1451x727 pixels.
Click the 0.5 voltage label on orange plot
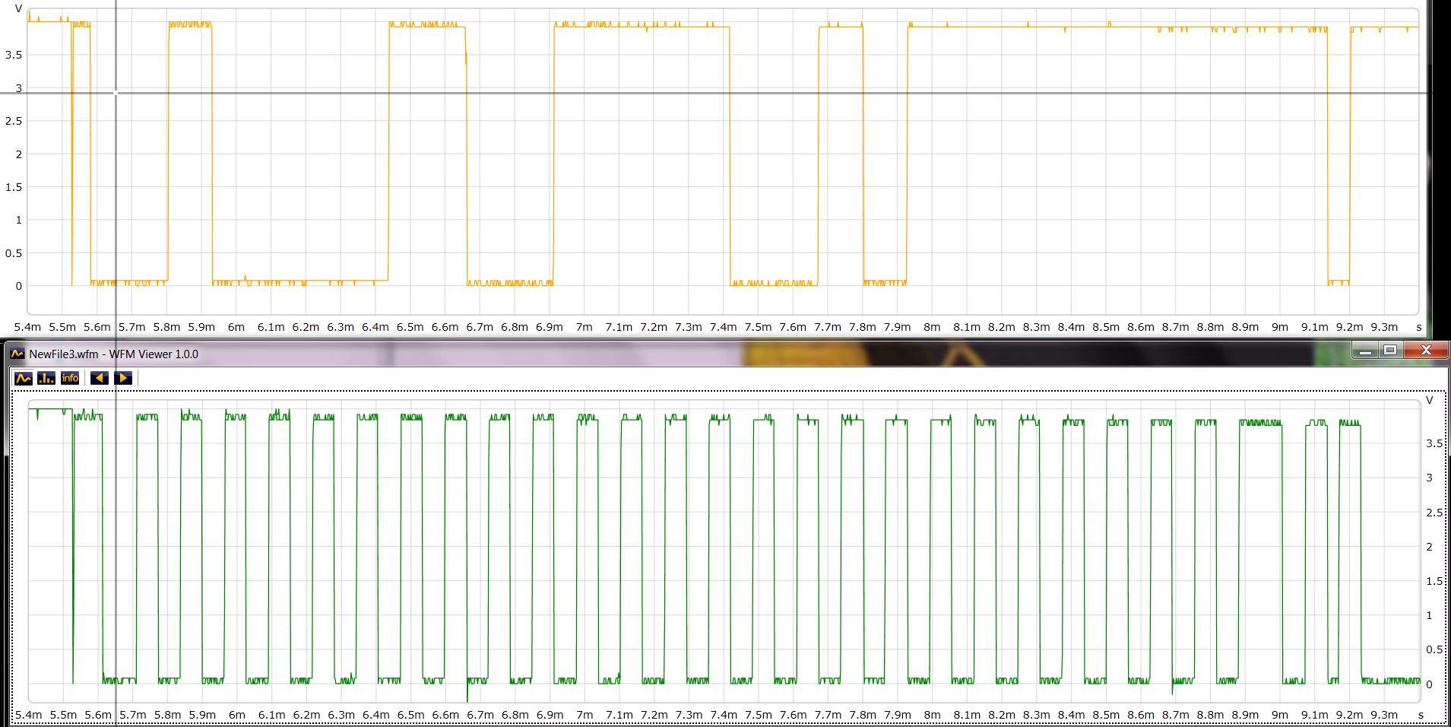(14, 253)
